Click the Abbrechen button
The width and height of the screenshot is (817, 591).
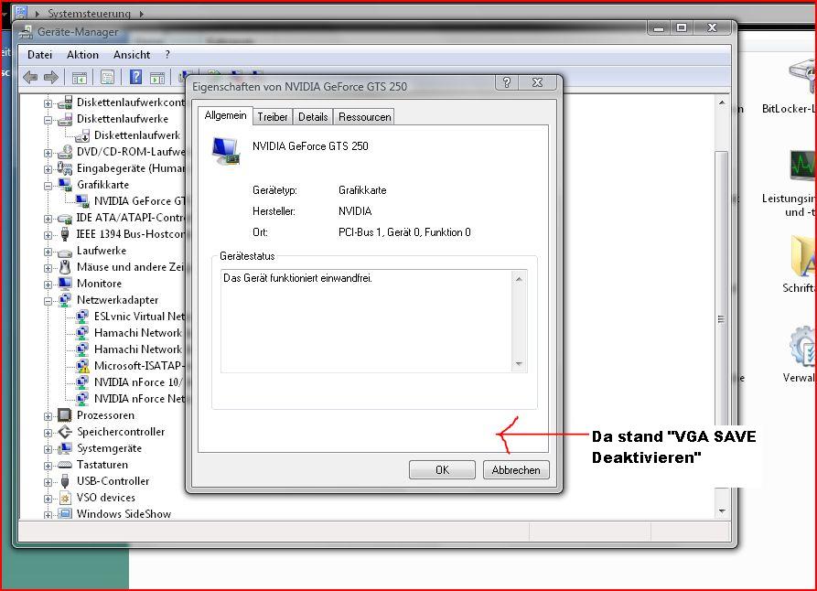point(516,470)
